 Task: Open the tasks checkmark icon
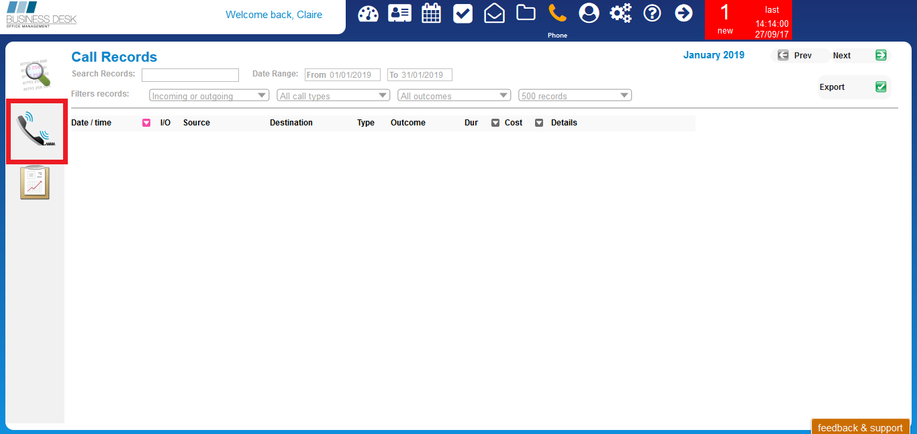click(x=463, y=13)
